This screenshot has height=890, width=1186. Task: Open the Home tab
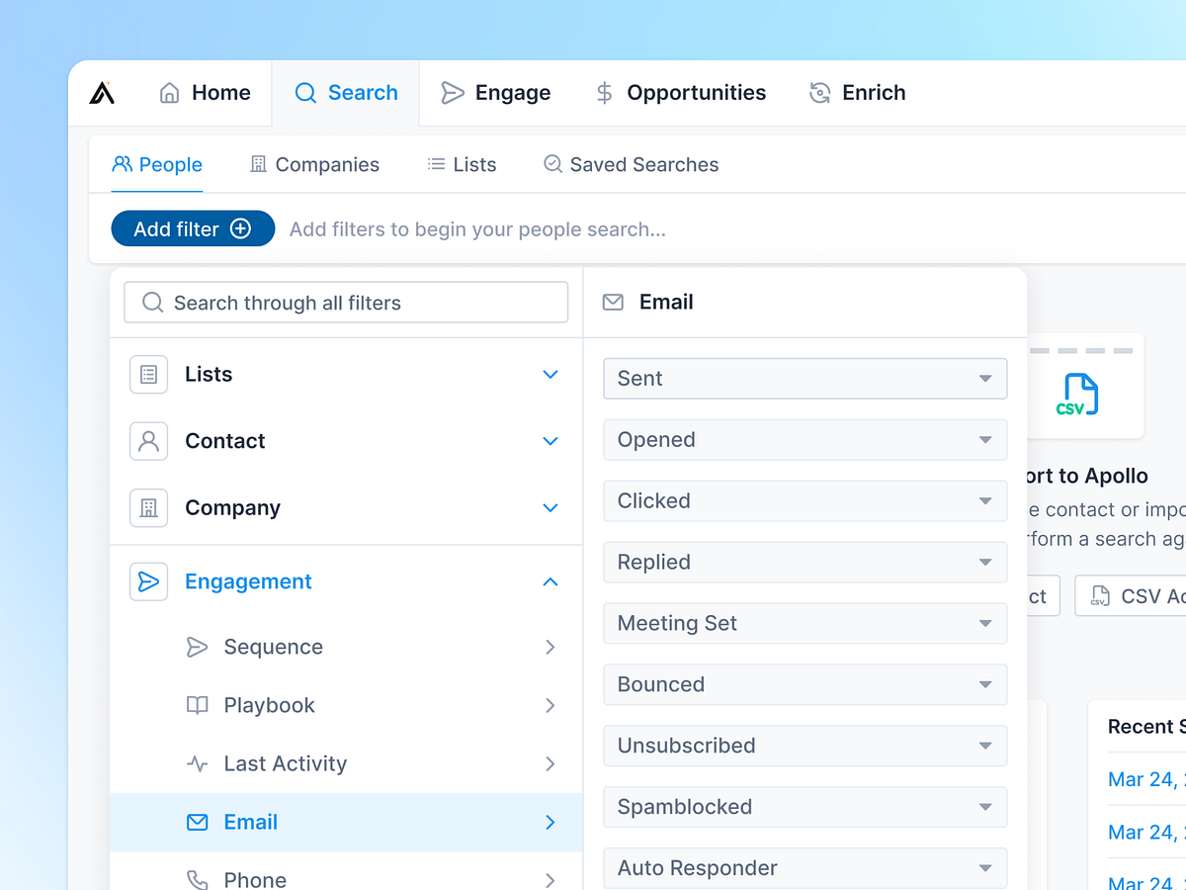(205, 93)
